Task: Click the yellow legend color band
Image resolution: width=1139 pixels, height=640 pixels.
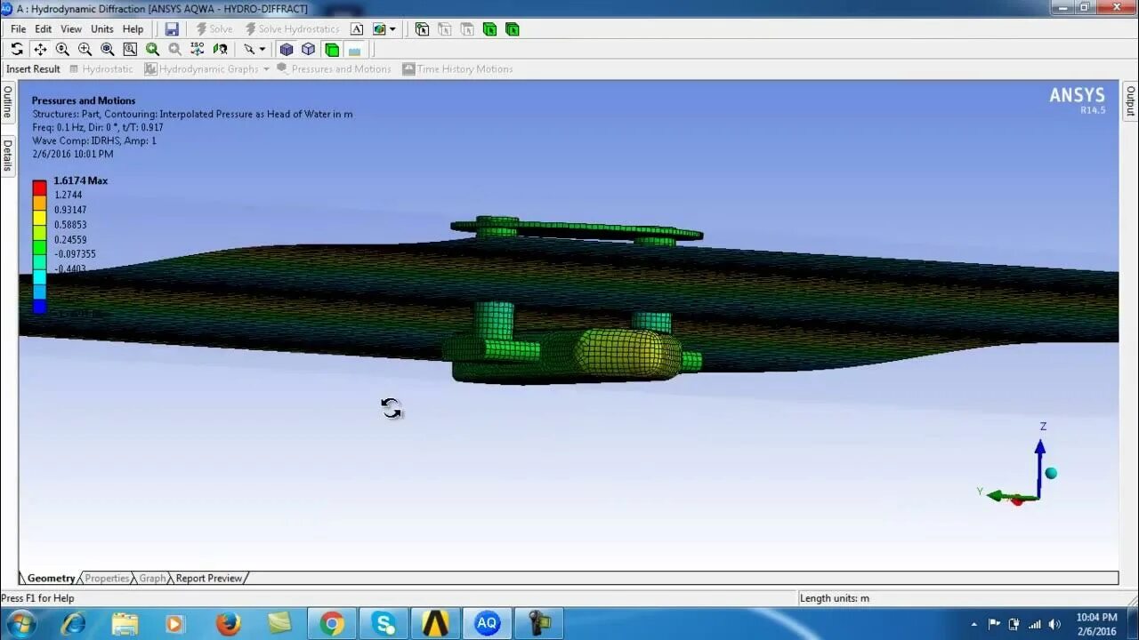Action: pos(39,217)
